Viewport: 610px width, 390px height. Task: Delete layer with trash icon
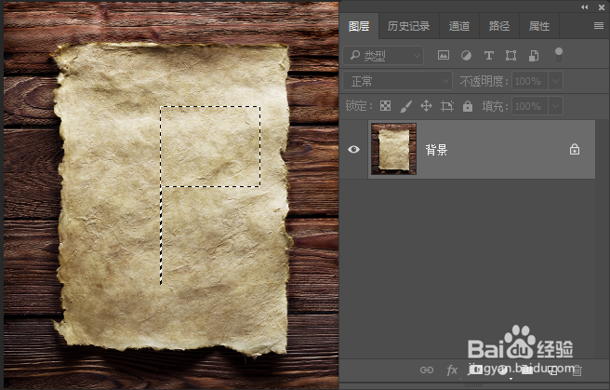tap(577, 370)
